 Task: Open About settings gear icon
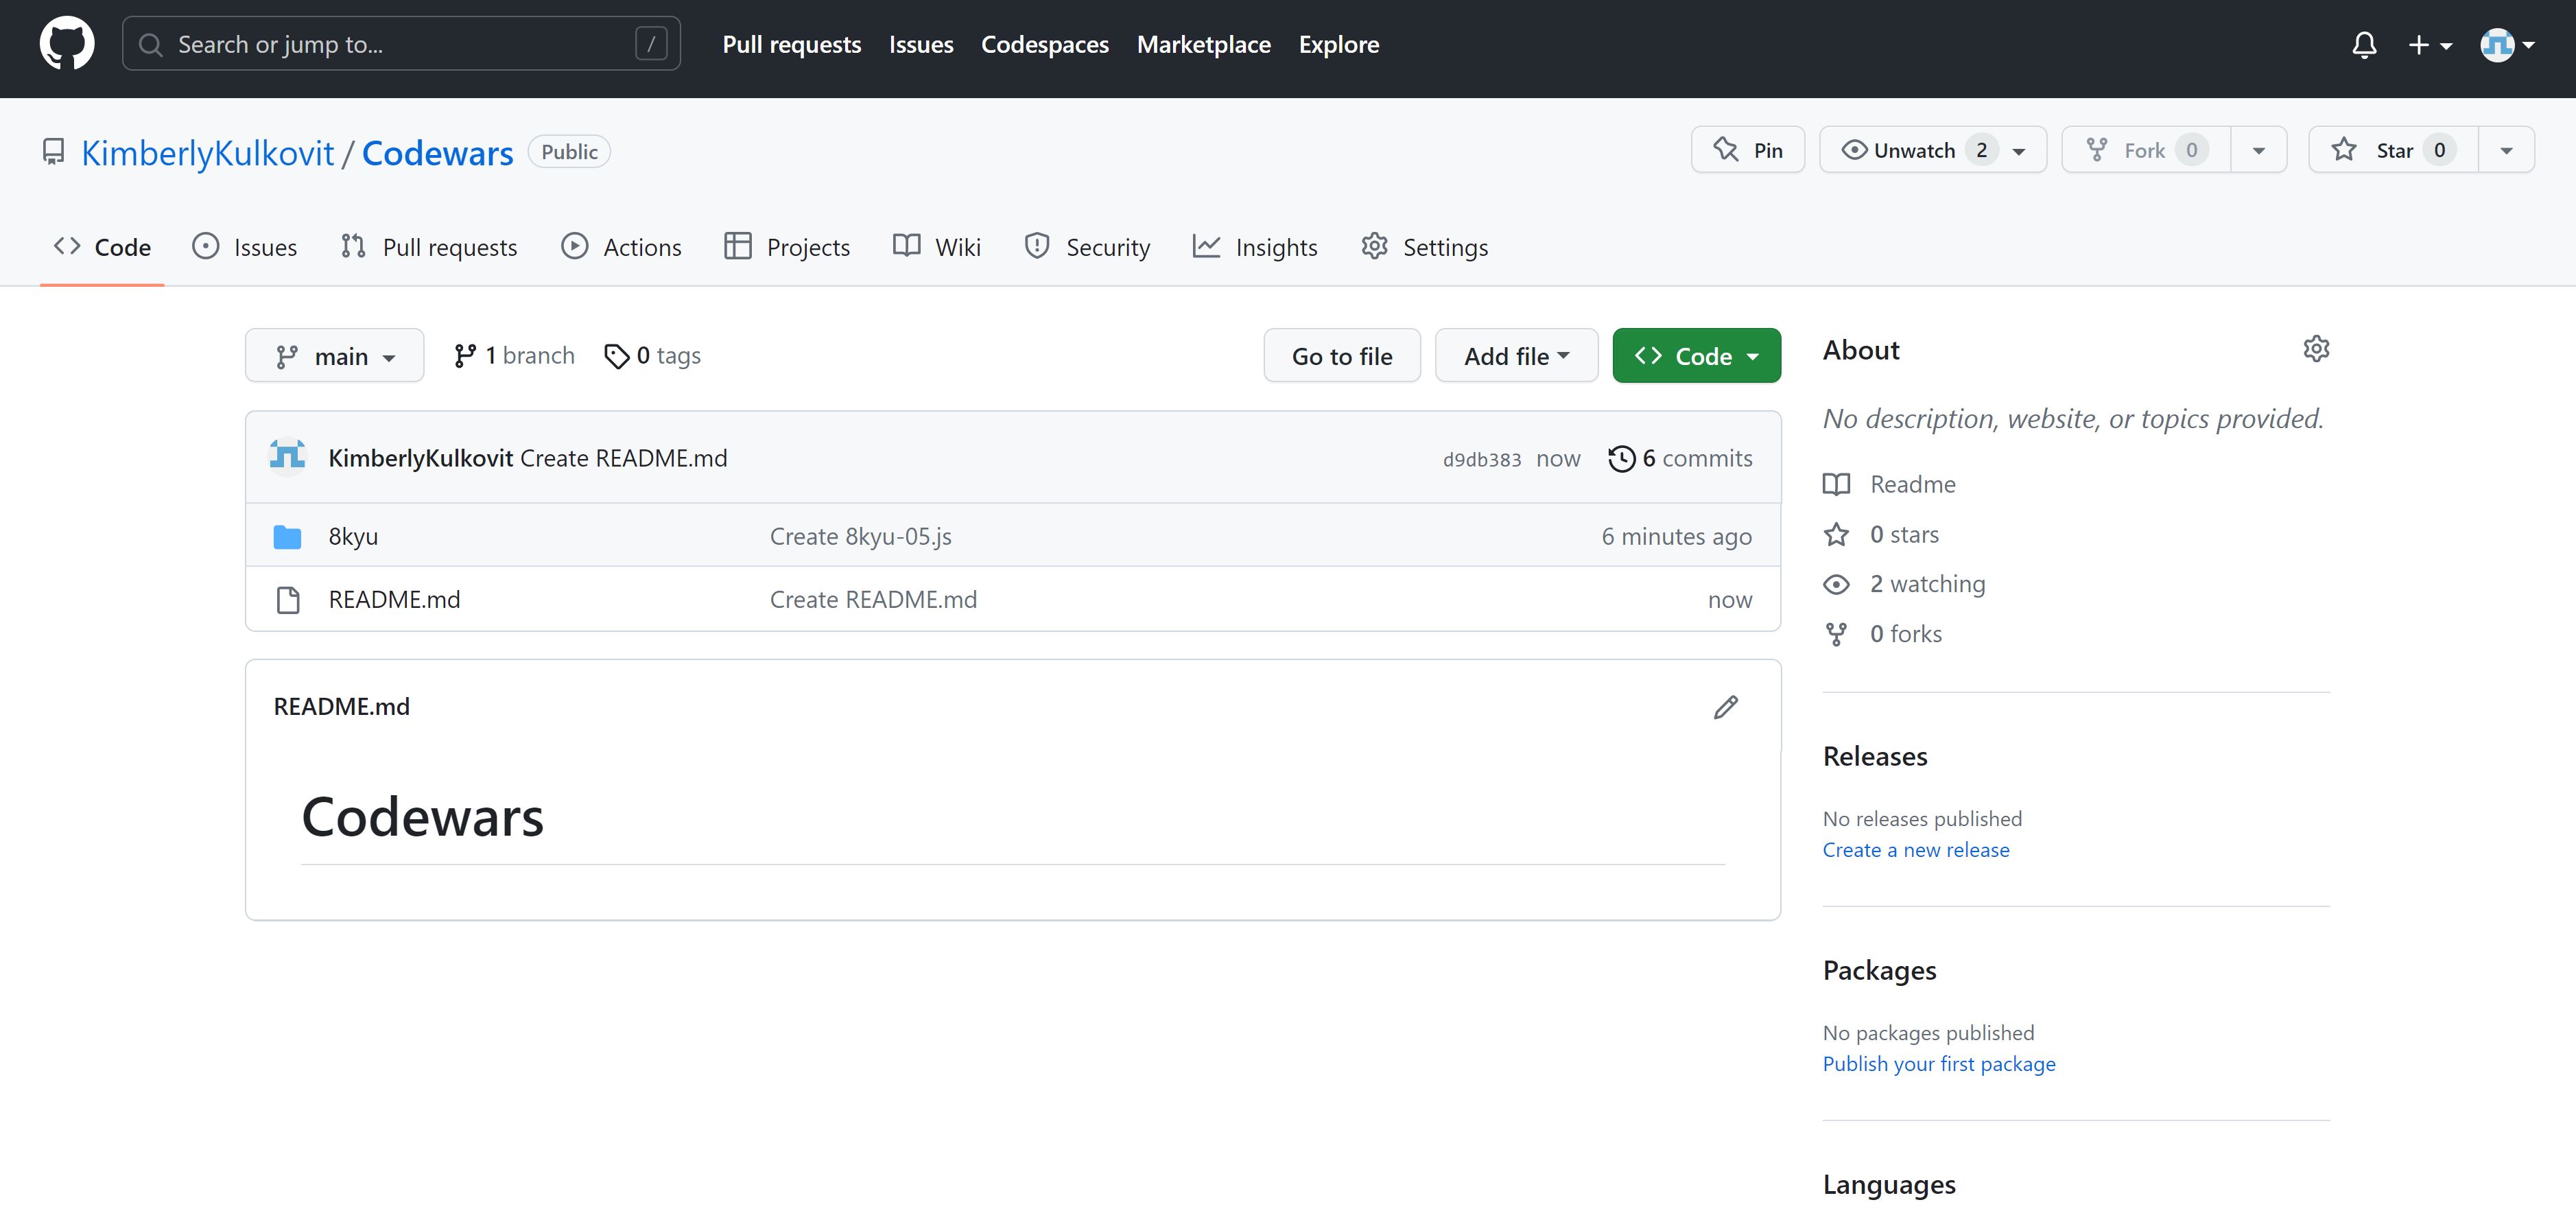tap(2316, 349)
